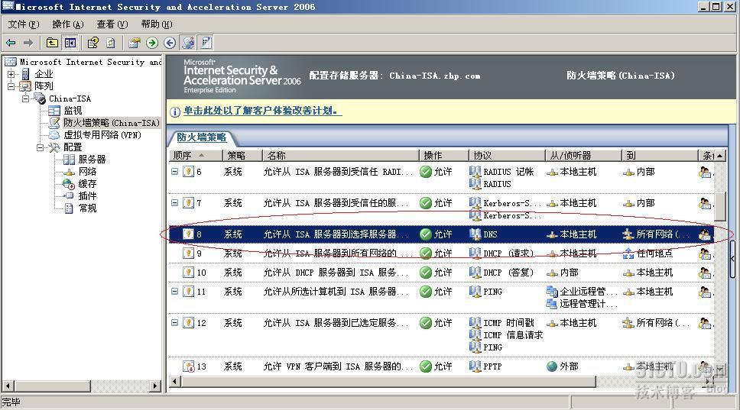Select 监视 in the tree

coord(73,111)
